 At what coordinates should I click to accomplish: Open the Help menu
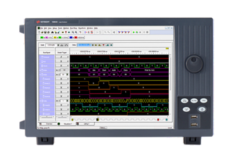point(96,28)
